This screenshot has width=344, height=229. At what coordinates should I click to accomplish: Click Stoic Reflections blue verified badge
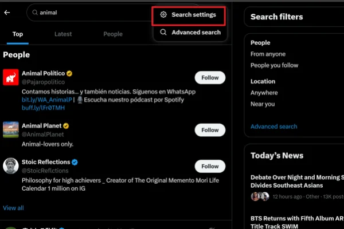tap(75, 162)
